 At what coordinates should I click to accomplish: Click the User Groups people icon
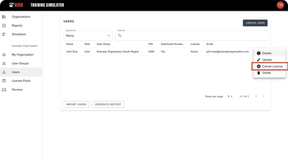coord(4,63)
